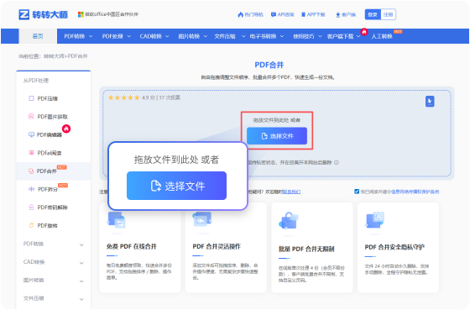Click the 4.9 分 rating text

[x=149, y=97]
